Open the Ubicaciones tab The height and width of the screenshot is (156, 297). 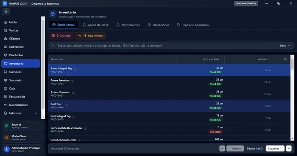(158, 25)
